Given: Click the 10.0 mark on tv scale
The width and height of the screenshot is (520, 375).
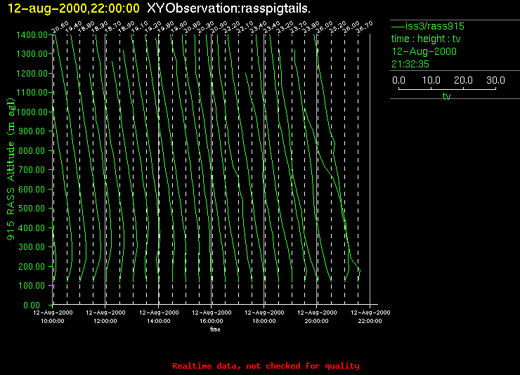Looking at the screenshot, I should [x=430, y=81].
